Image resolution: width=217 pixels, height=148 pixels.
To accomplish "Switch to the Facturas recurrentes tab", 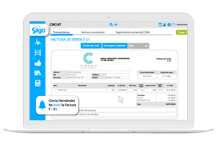I will [x=93, y=32].
